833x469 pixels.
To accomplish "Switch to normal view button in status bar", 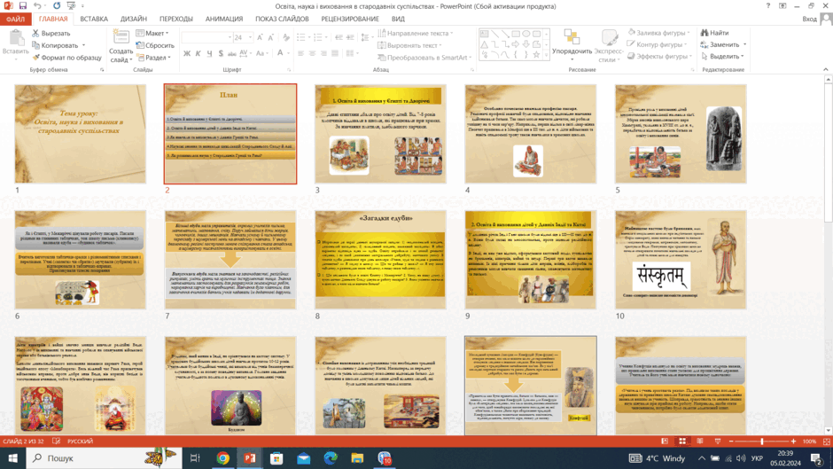I will tap(665, 442).
